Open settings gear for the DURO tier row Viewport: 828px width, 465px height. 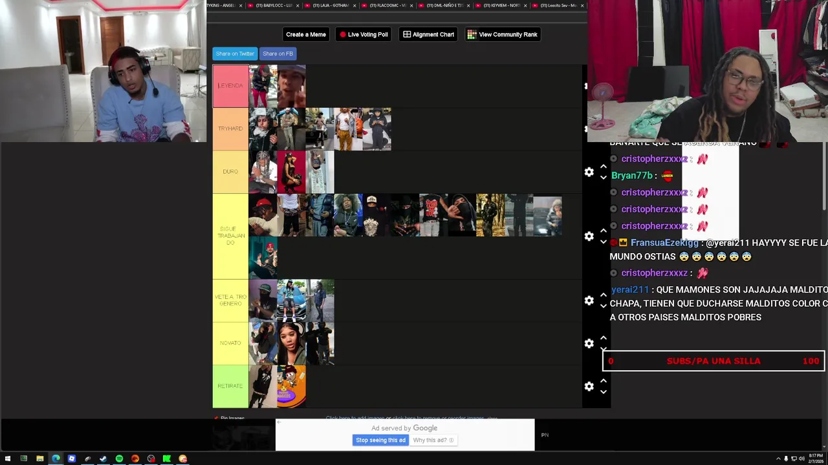pyautogui.click(x=589, y=172)
